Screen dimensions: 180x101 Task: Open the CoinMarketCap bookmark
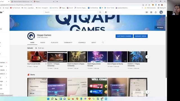[x=93, y=8]
